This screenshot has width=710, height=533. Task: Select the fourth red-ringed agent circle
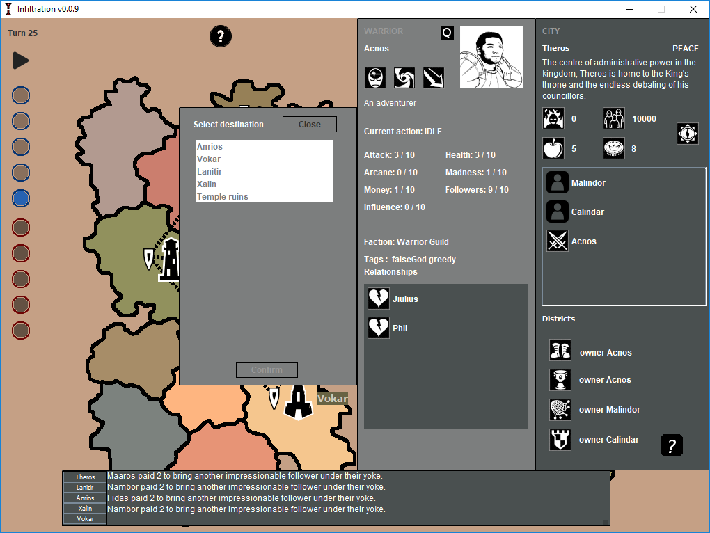21,305
